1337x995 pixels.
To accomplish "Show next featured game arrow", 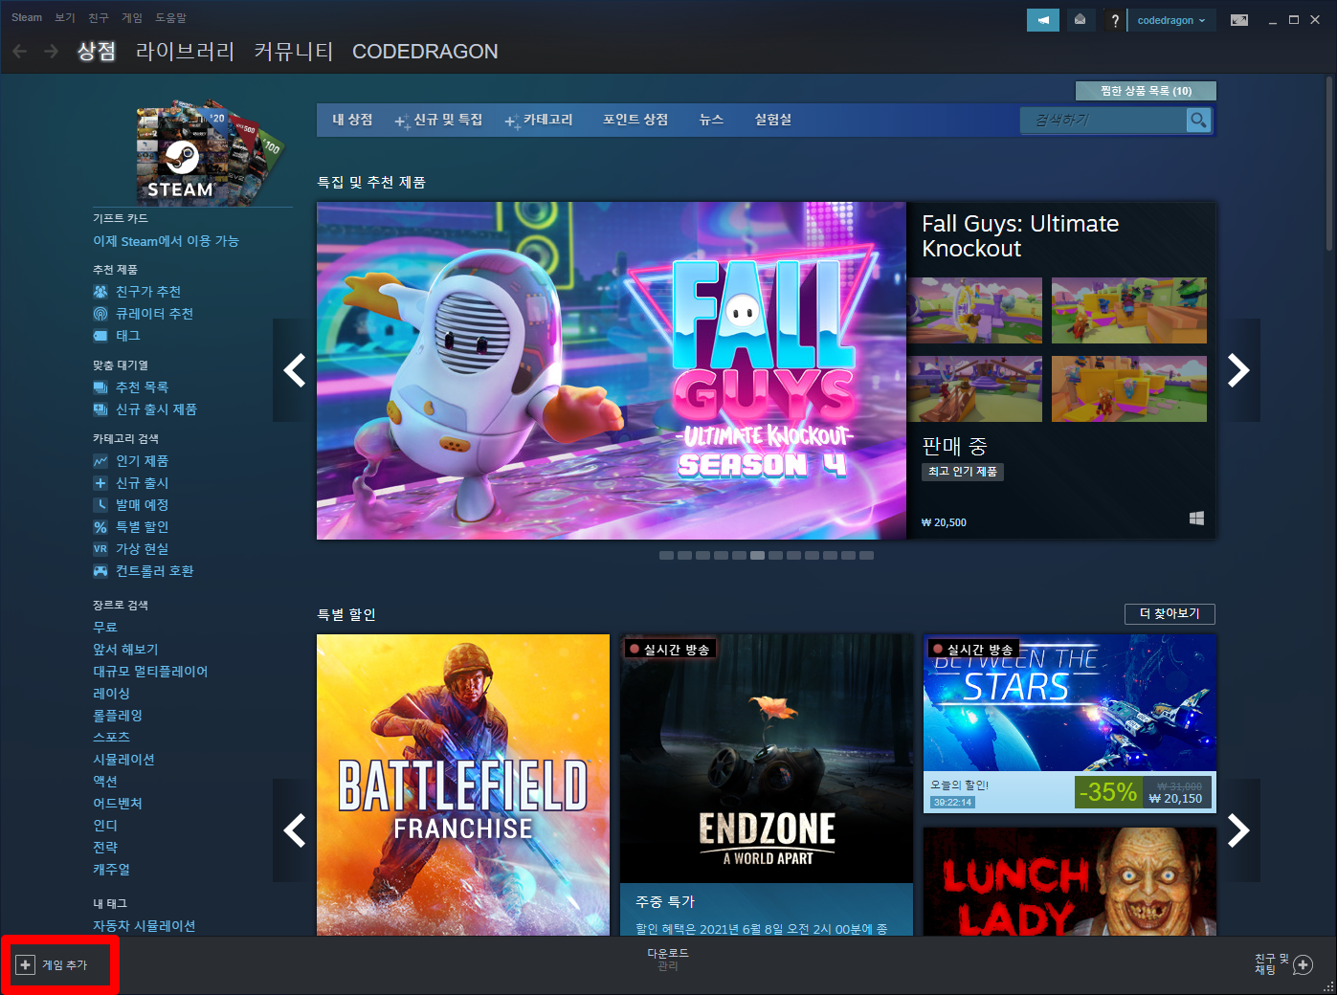I will 1238,370.
